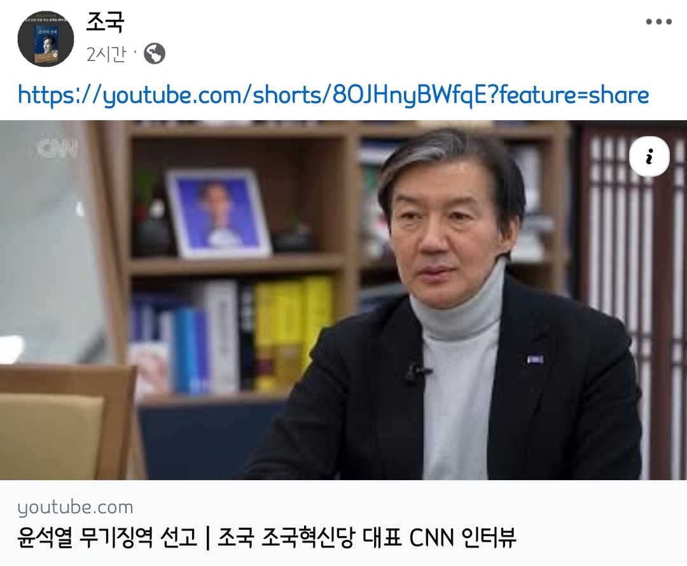
Task: Click the framed blue photo on shelf
Action: point(219,213)
